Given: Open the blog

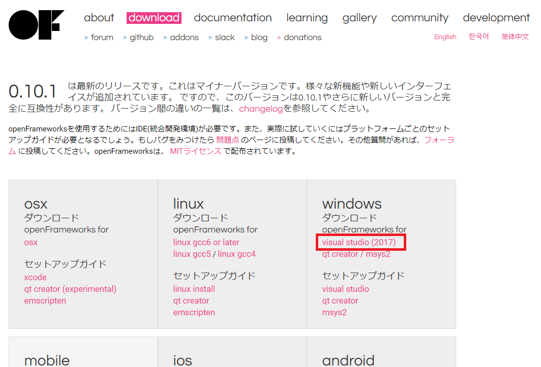Looking at the screenshot, I should [x=259, y=37].
